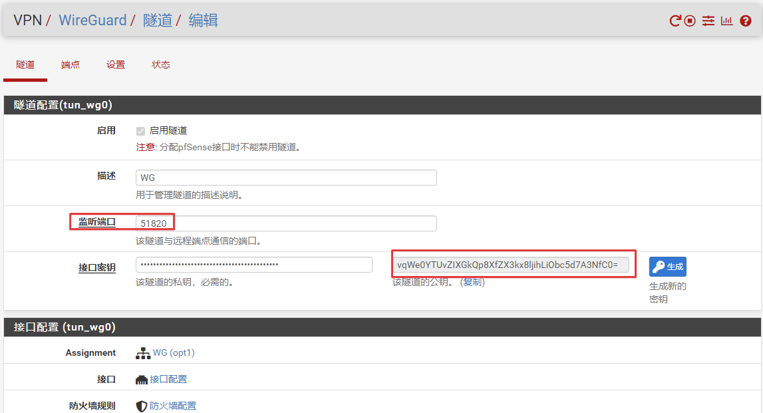This screenshot has width=763, height=413.
Task: Open the help question mark icon
Action: (746, 21)
